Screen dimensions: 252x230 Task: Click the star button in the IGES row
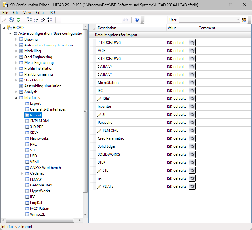coord(192,99)
